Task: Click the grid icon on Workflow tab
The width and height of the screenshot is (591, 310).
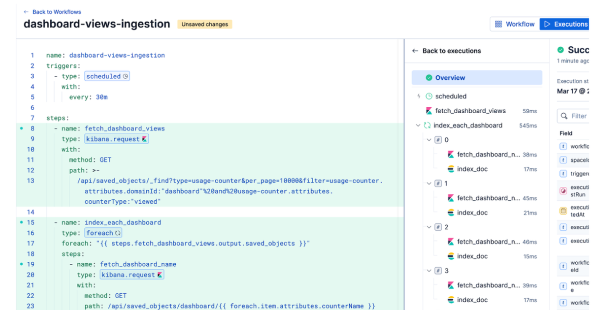Action: [498, 24]
